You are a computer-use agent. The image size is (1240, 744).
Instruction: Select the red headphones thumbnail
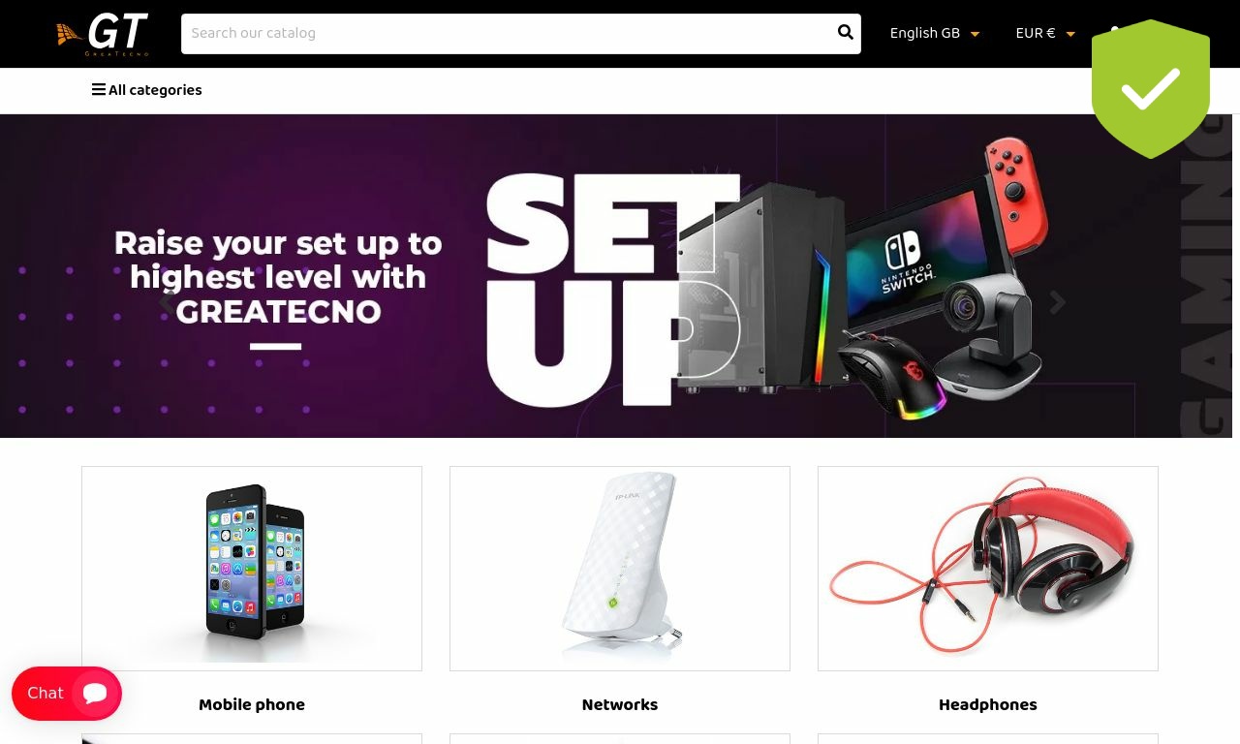[988, 569]
